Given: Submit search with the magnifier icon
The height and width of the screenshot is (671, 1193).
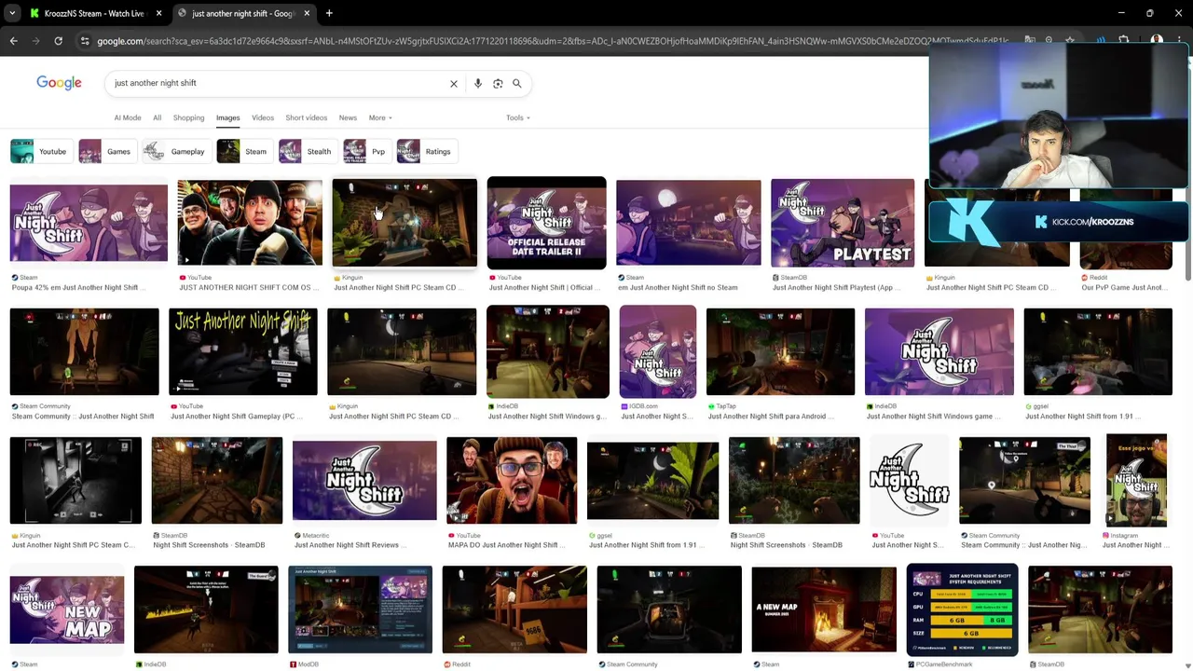Looking at the screenshot, I should 517,84.
